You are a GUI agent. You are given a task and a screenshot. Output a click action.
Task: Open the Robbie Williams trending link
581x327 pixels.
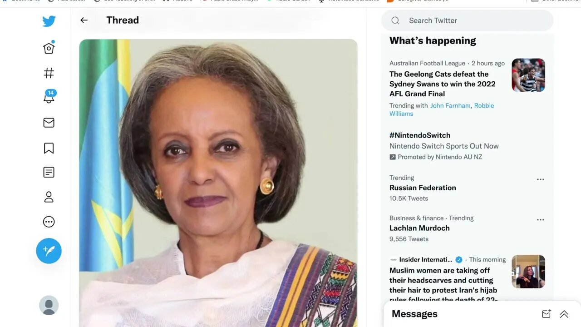pos(442,109)
